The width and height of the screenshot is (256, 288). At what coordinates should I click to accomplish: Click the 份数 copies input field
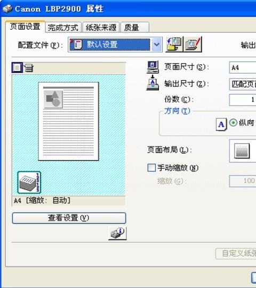[x=243, y=100]
